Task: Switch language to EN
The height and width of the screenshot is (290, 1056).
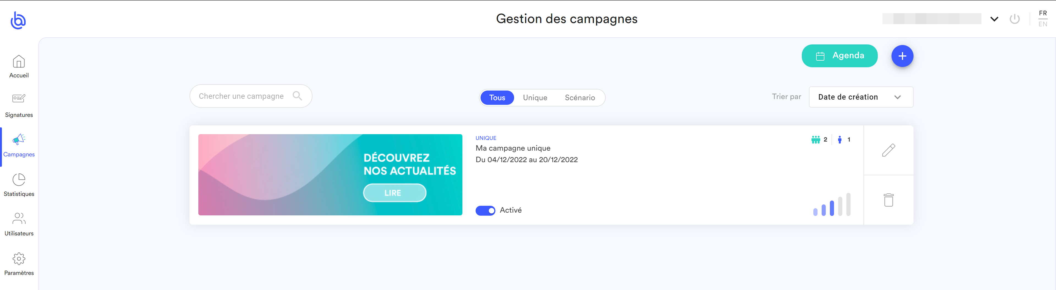Action: (1043, 24)
